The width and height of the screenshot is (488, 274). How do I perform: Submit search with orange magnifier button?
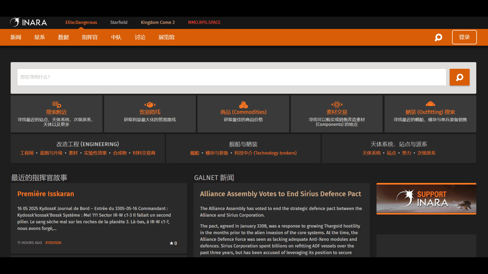pos(460,77)
